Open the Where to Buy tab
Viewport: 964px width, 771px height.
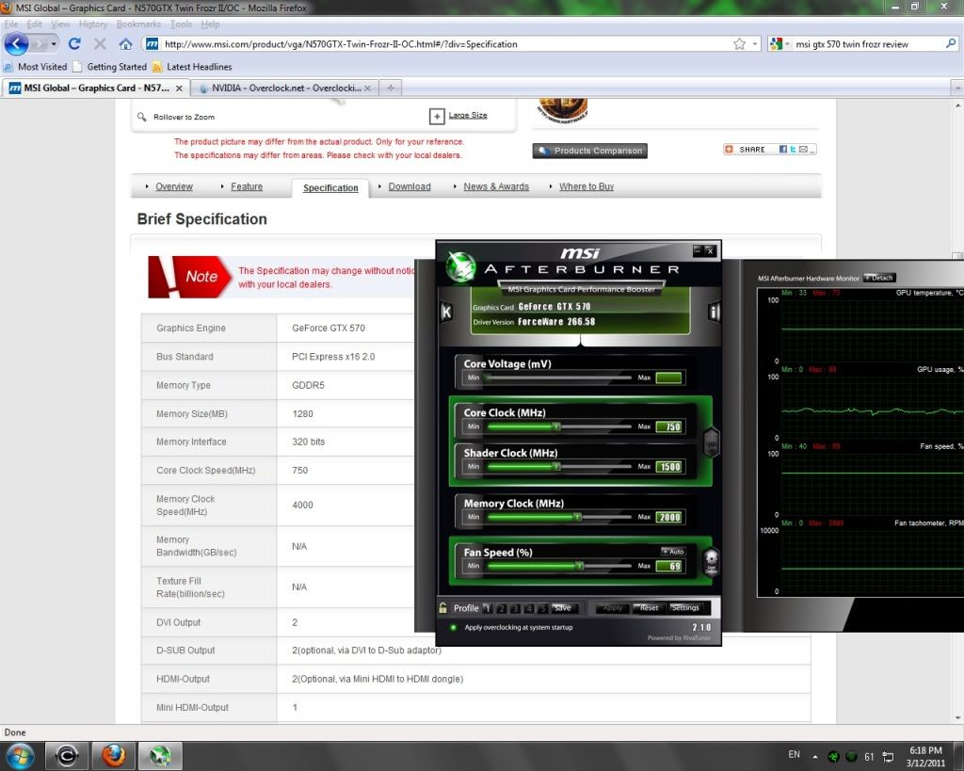coord(586,186)
